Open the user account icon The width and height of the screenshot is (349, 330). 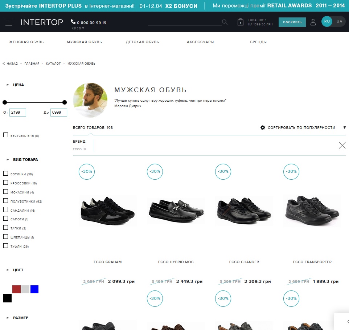(313, 22)
